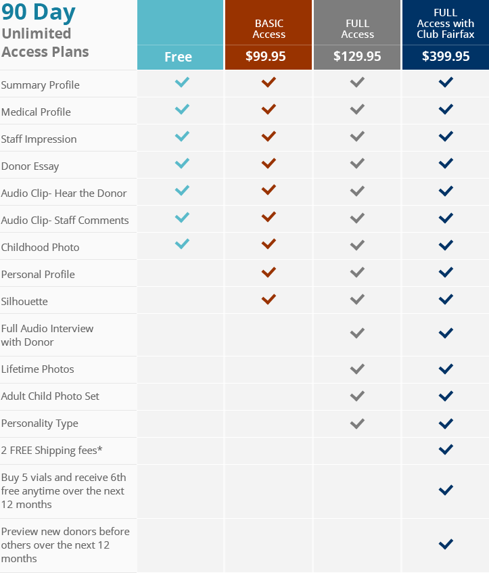Image resolution: width=489 pixels, height=573 pixels.
Task: Click BASIC Access Medical Profile checkmark
Action: tap(269, 109)
